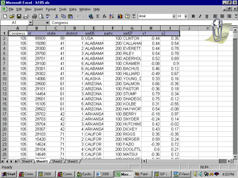This screenshot has width=238, height=178.
Task: Click the Sort Ascending icon
Action: 112,16
